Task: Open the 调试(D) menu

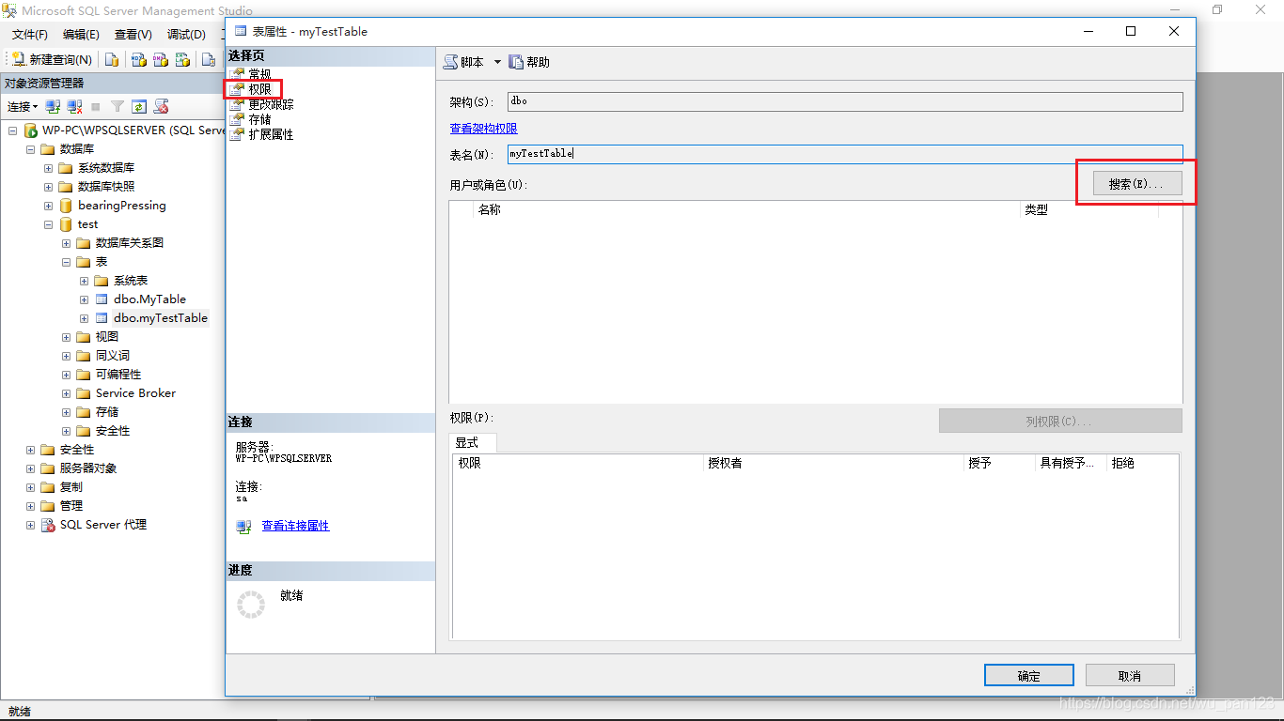Action: point(186,35)
